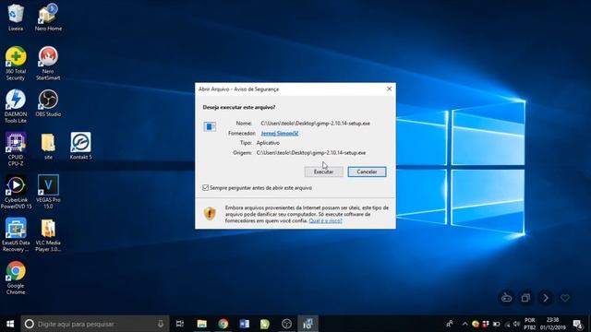The image size is (591, 332).
Task: Click the battery icon in system tray
Action: [x=497, y=324]
